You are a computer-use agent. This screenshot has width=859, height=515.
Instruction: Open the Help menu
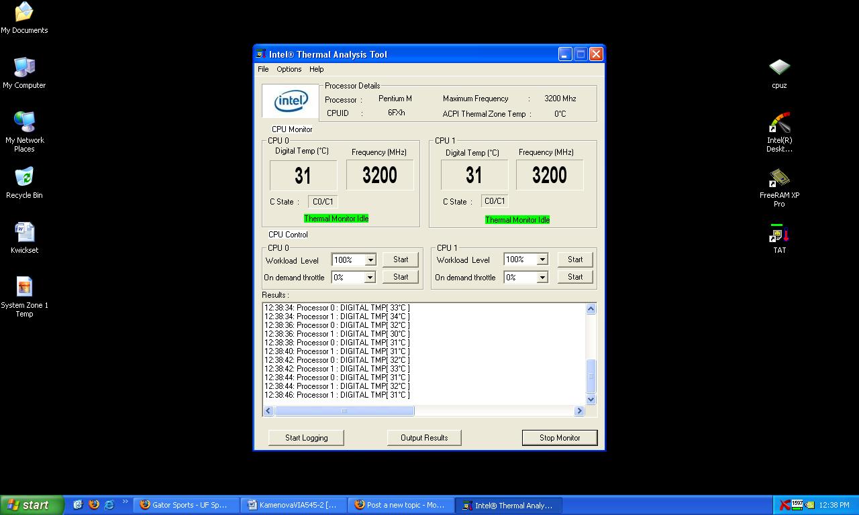316,69
